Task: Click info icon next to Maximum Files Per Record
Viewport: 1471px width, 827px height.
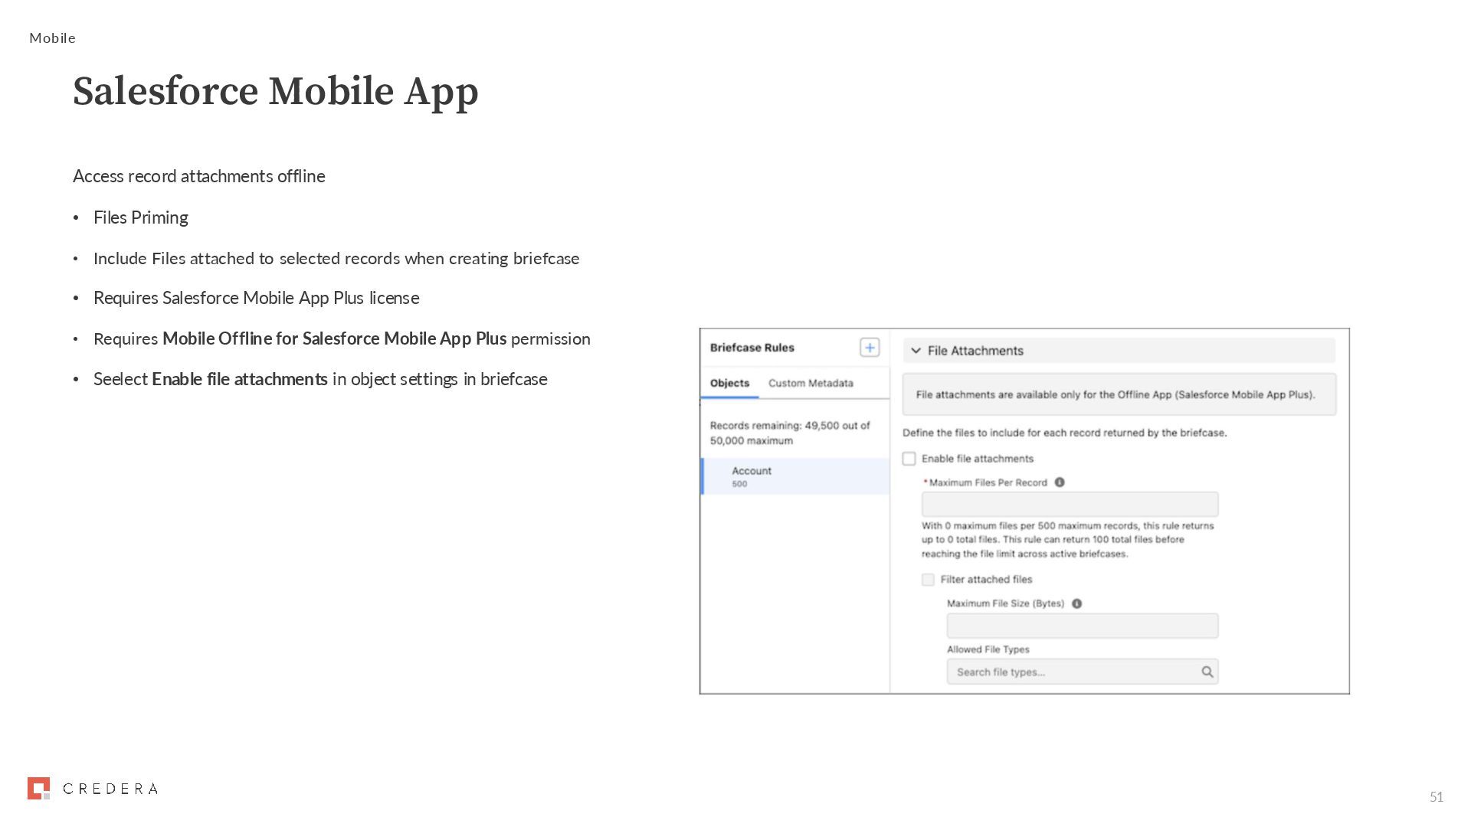Action: 1060,482
